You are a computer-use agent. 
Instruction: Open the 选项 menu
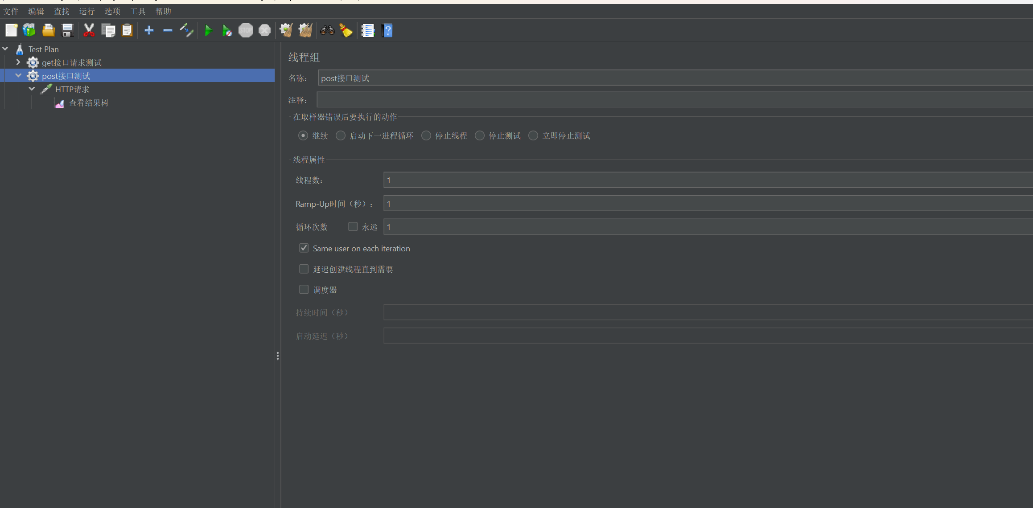click(112, 11)
